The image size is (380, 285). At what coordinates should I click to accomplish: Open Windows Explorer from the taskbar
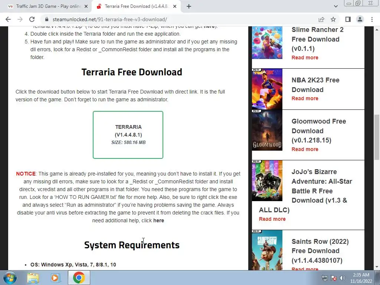[x=33, y=278]
